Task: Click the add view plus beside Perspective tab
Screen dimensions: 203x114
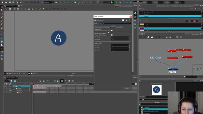Action: pos(134,6)
